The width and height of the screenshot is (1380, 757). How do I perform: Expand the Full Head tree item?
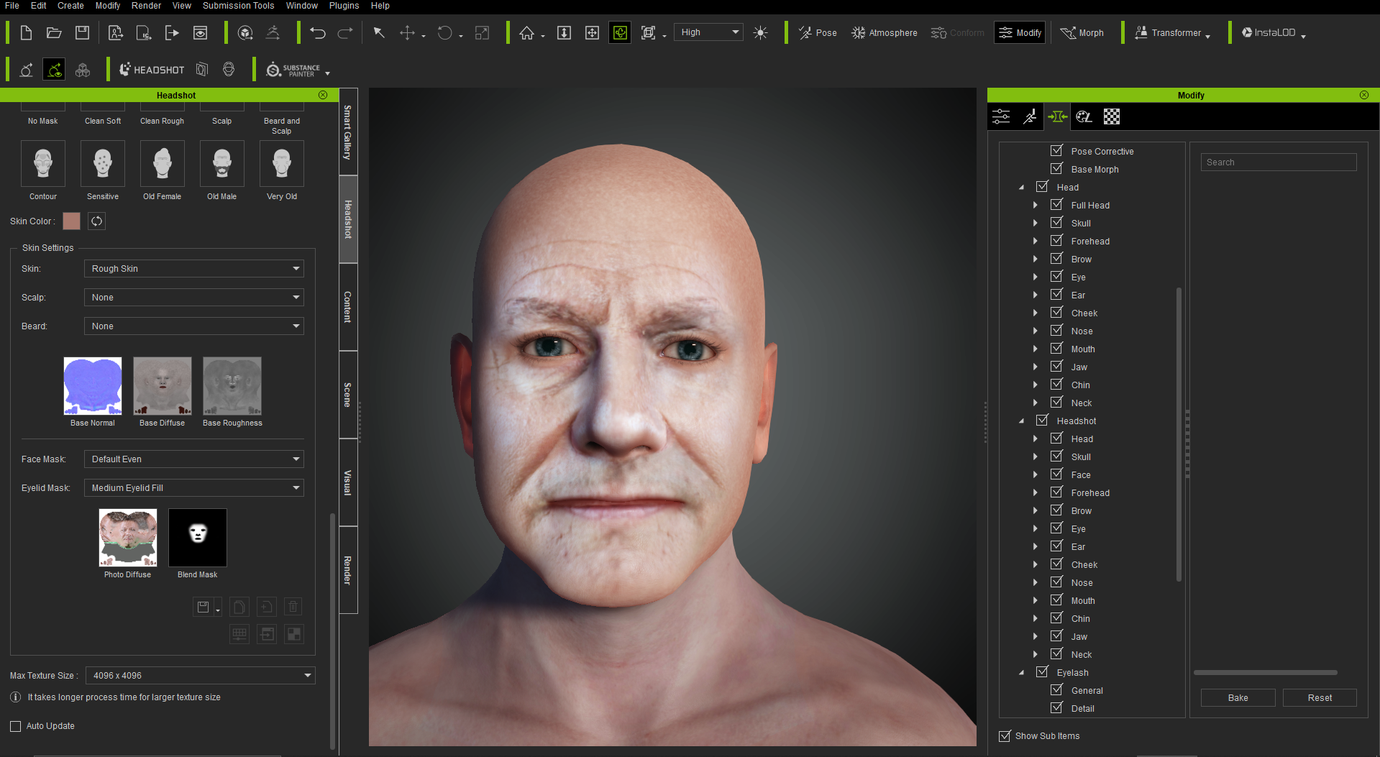(1036, 206)
